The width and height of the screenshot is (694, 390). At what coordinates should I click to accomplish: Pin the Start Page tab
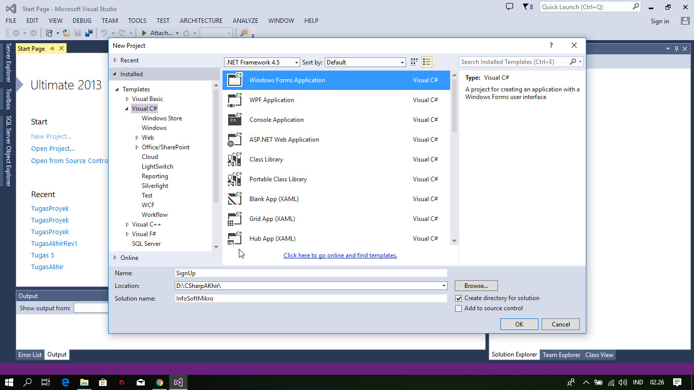click(x=52, y=49)
